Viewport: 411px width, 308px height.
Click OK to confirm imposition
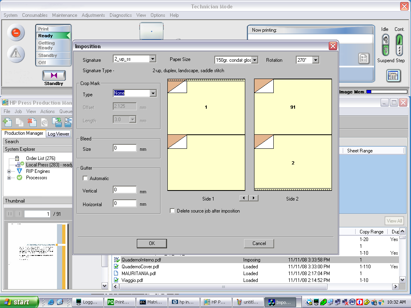152,243
